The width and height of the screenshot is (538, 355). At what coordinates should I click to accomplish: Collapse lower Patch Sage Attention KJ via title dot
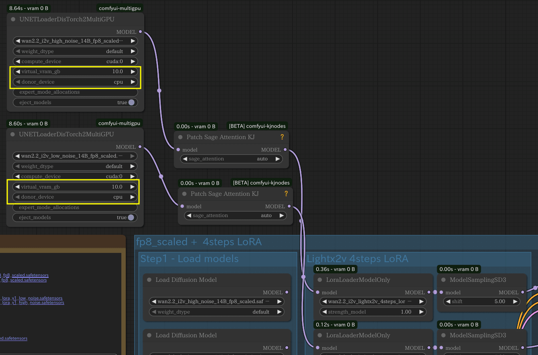pos(184,194)
